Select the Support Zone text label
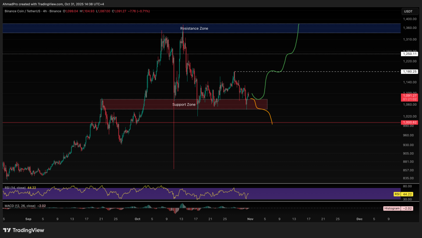The height and width of the screenshot is (238, 422). (x=184, y=105)
